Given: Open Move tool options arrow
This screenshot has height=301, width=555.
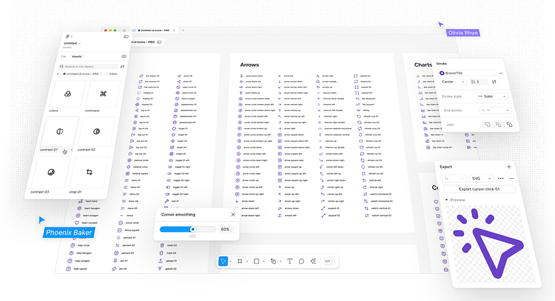Looking at the screenshot, I should point(230,261).
